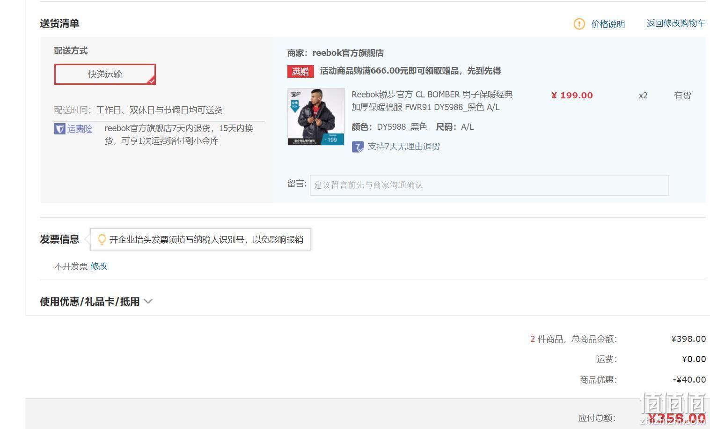Image resolution: width=710 pixels, height=429 pixels.
Task: Click the 尺码: A/L size attribute
Action: 455,127
